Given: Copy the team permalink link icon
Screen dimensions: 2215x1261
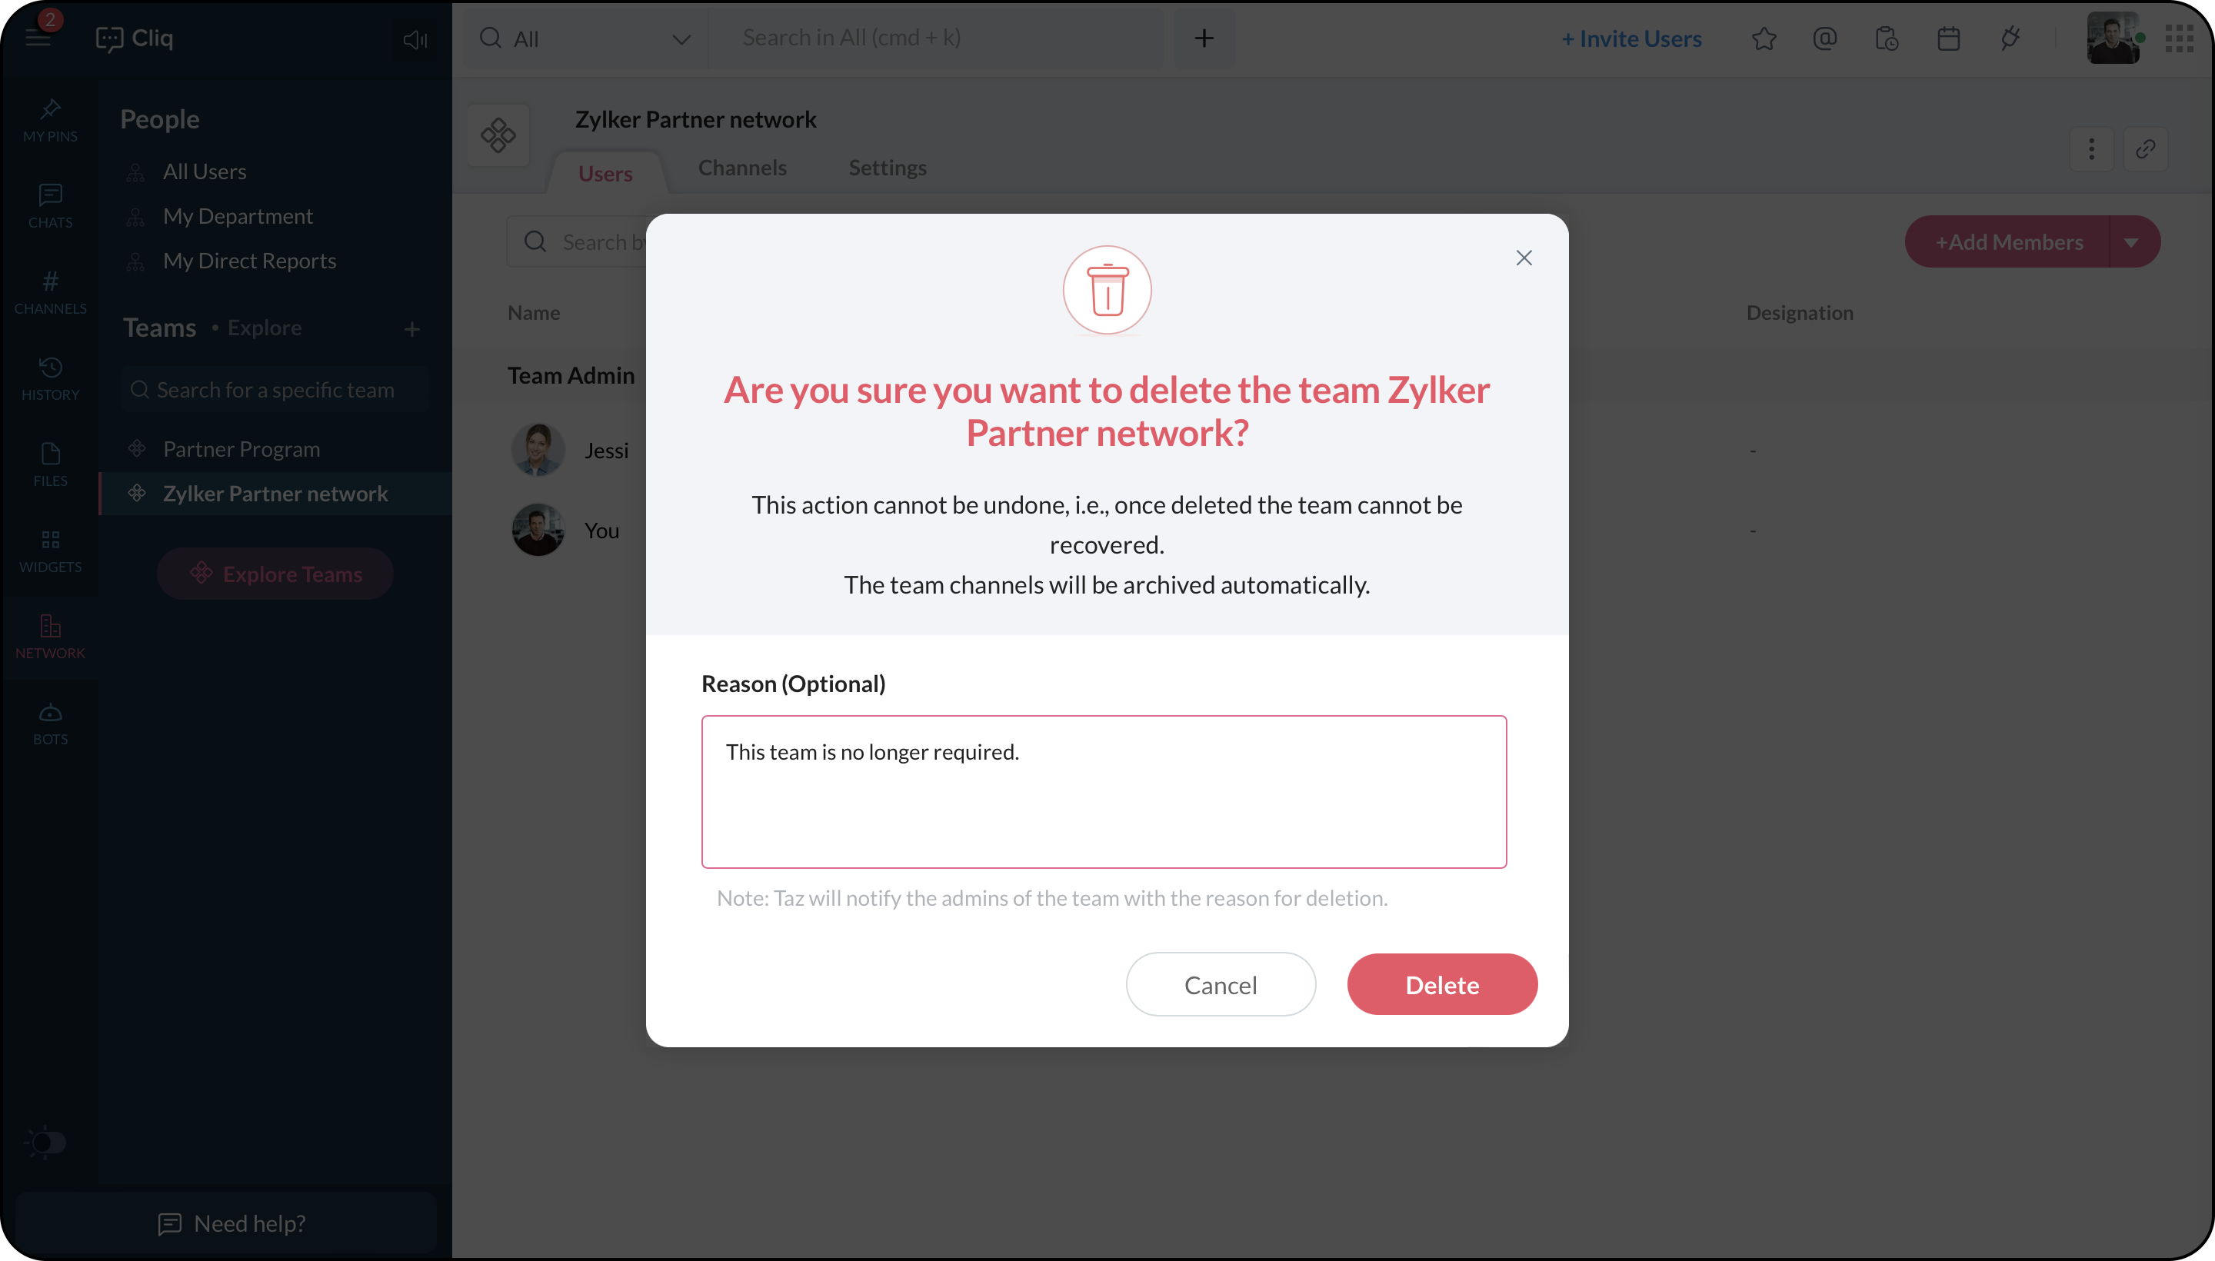Looking at the screenshot, I should (2145, 149).
